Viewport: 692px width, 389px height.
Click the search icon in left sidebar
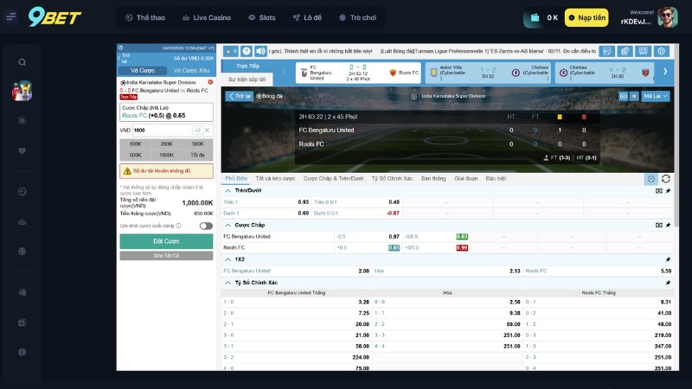[22, 62]
